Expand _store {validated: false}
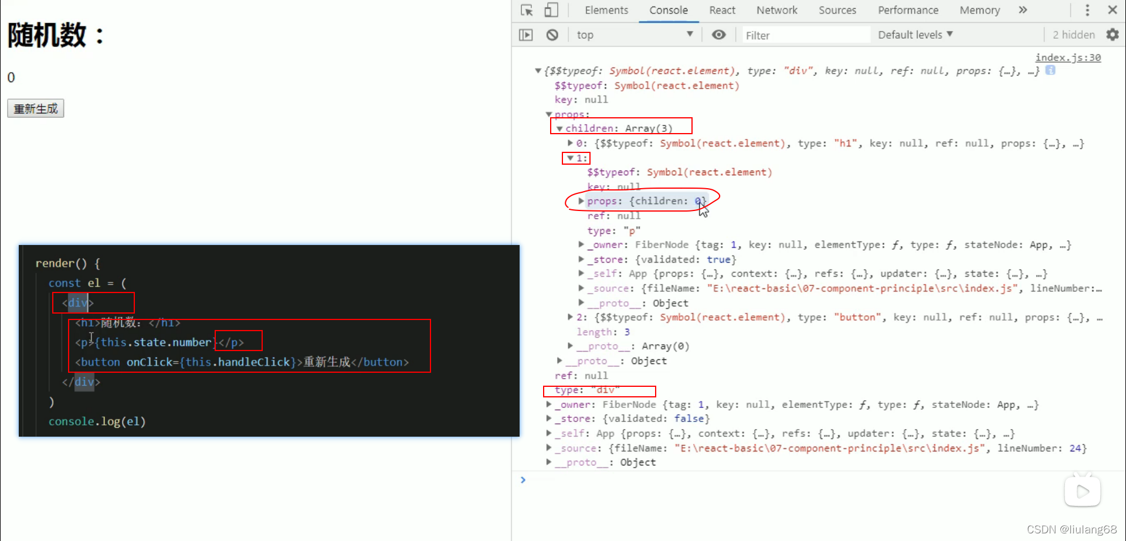Screen dimensions: 1126x541 (549, 418)
